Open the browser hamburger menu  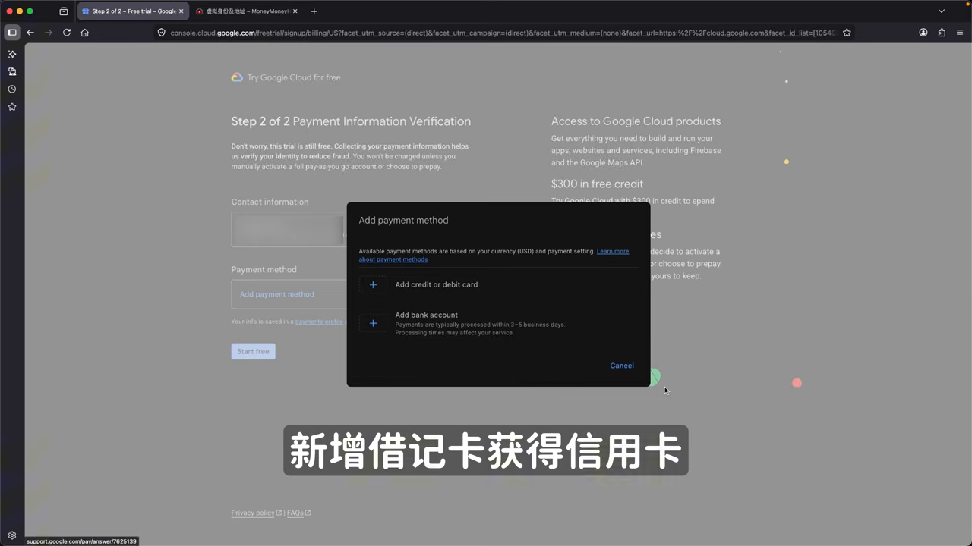pos(960,33)
